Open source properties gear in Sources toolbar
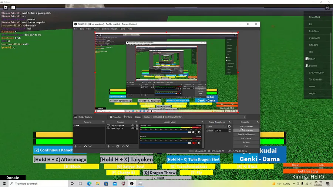The width and height of the screenshot is (333, 187). click(118, 146)
